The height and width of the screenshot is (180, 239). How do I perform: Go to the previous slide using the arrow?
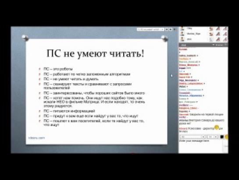point(167,29)
